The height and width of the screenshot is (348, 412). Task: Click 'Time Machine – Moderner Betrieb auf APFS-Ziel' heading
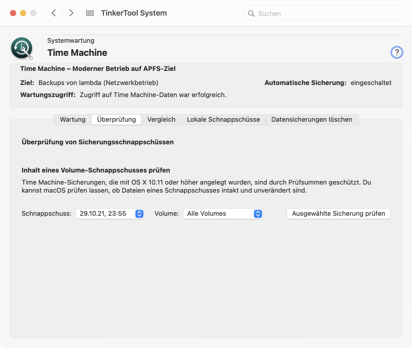pos(98,69)
